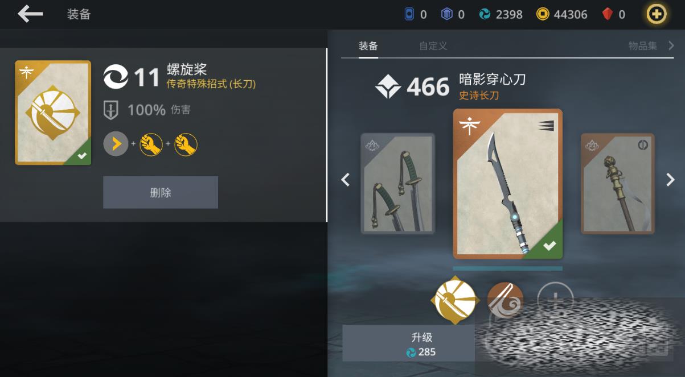Click the back arrow icon
Screen dimensions: 685x377
[30, 14]
